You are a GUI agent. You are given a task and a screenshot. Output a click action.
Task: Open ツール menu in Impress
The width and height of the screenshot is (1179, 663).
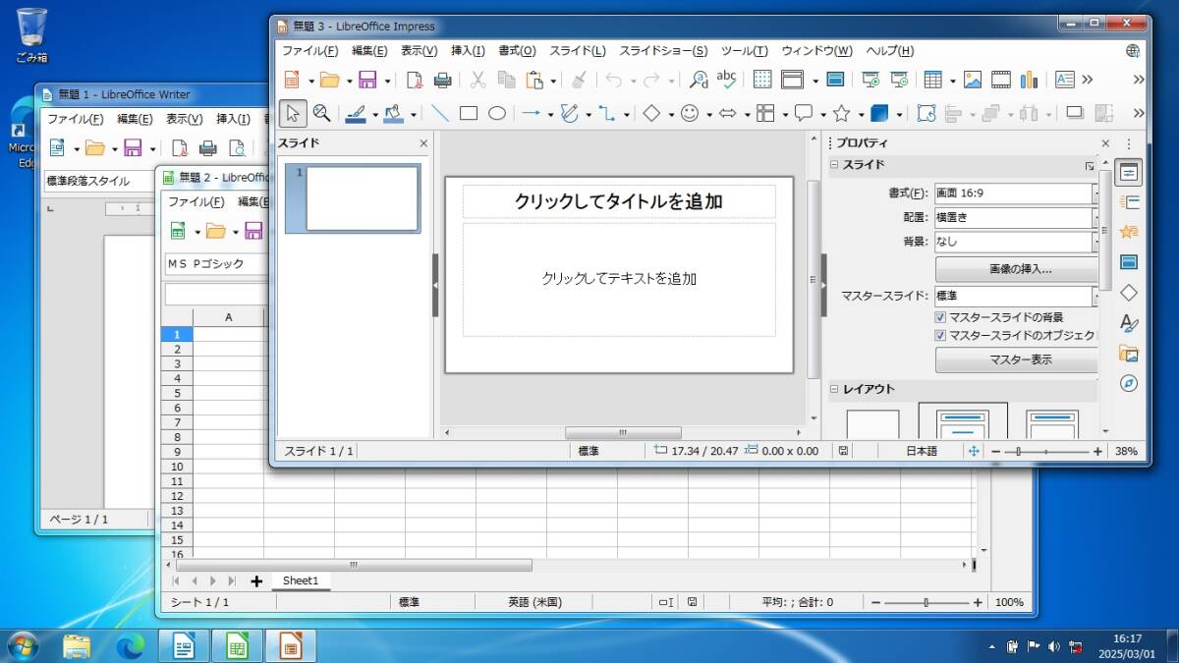745,51
